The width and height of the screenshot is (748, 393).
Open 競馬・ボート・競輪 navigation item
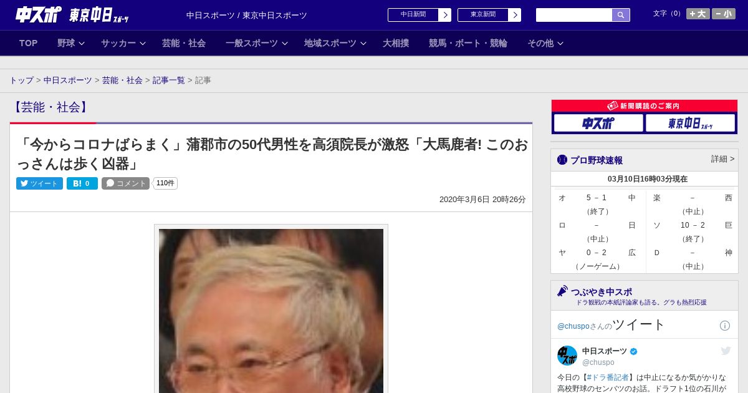coord(468,43)
